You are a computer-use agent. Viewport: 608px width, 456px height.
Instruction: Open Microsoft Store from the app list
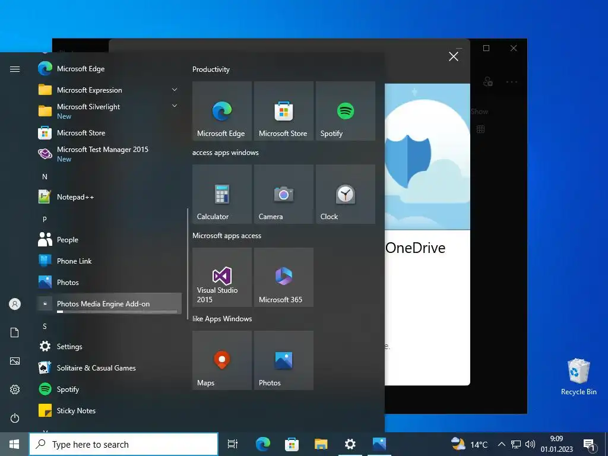coord(109,132)
